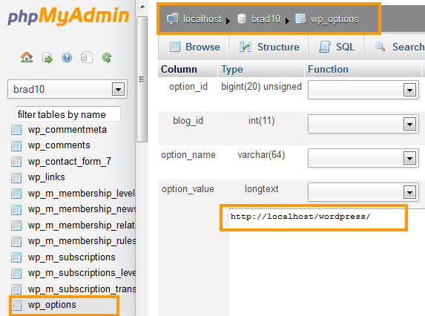Open the wp_m_subscriptions_leve table

82,273
